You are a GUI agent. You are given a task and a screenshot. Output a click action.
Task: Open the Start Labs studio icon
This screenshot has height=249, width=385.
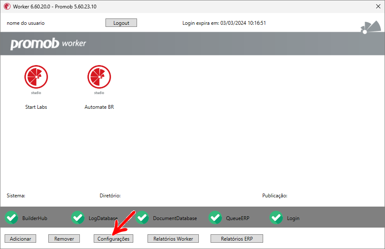[x=36, y=80]
